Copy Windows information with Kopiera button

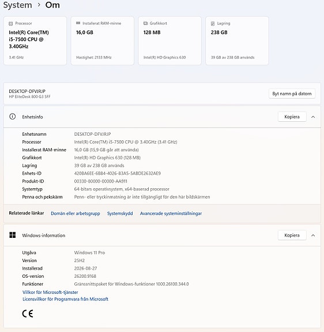coord(292,235)
